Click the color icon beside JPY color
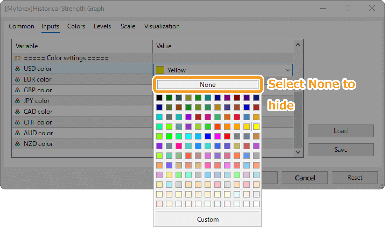This screenshot has width=385, height=227. tap(17, 101)
